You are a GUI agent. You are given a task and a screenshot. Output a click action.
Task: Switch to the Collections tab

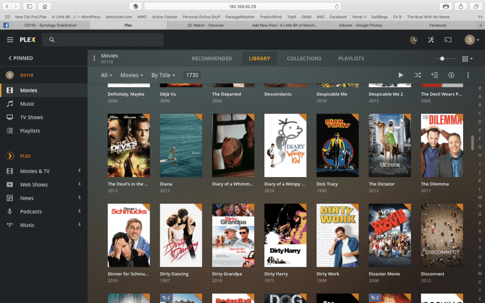pyautogui.click(x=304, y=59)
